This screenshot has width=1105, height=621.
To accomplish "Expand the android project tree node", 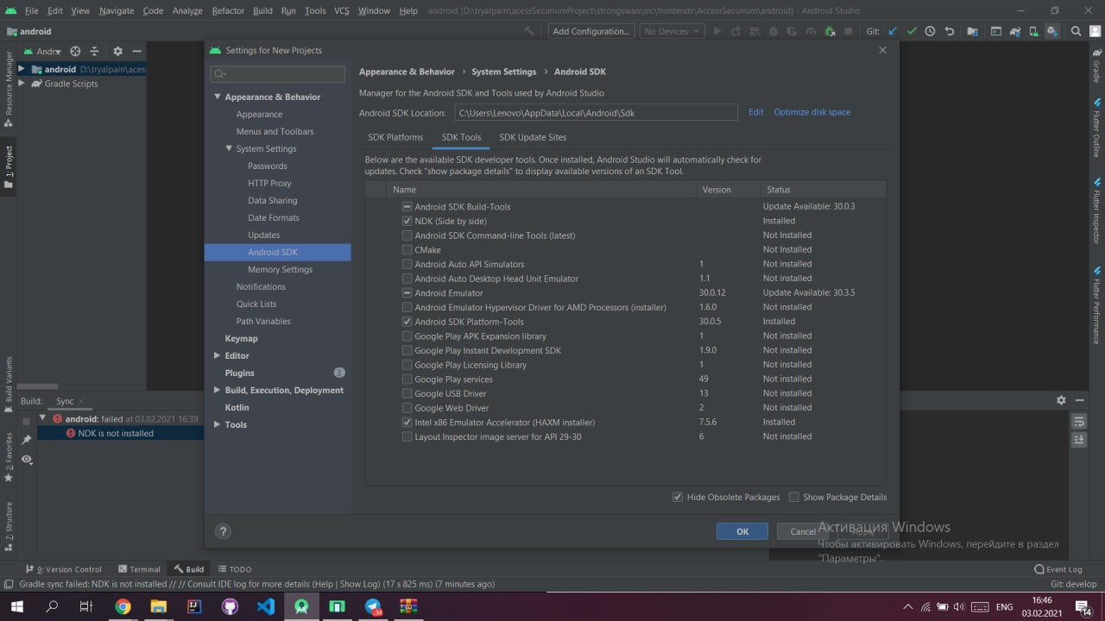I will [22, 69].
